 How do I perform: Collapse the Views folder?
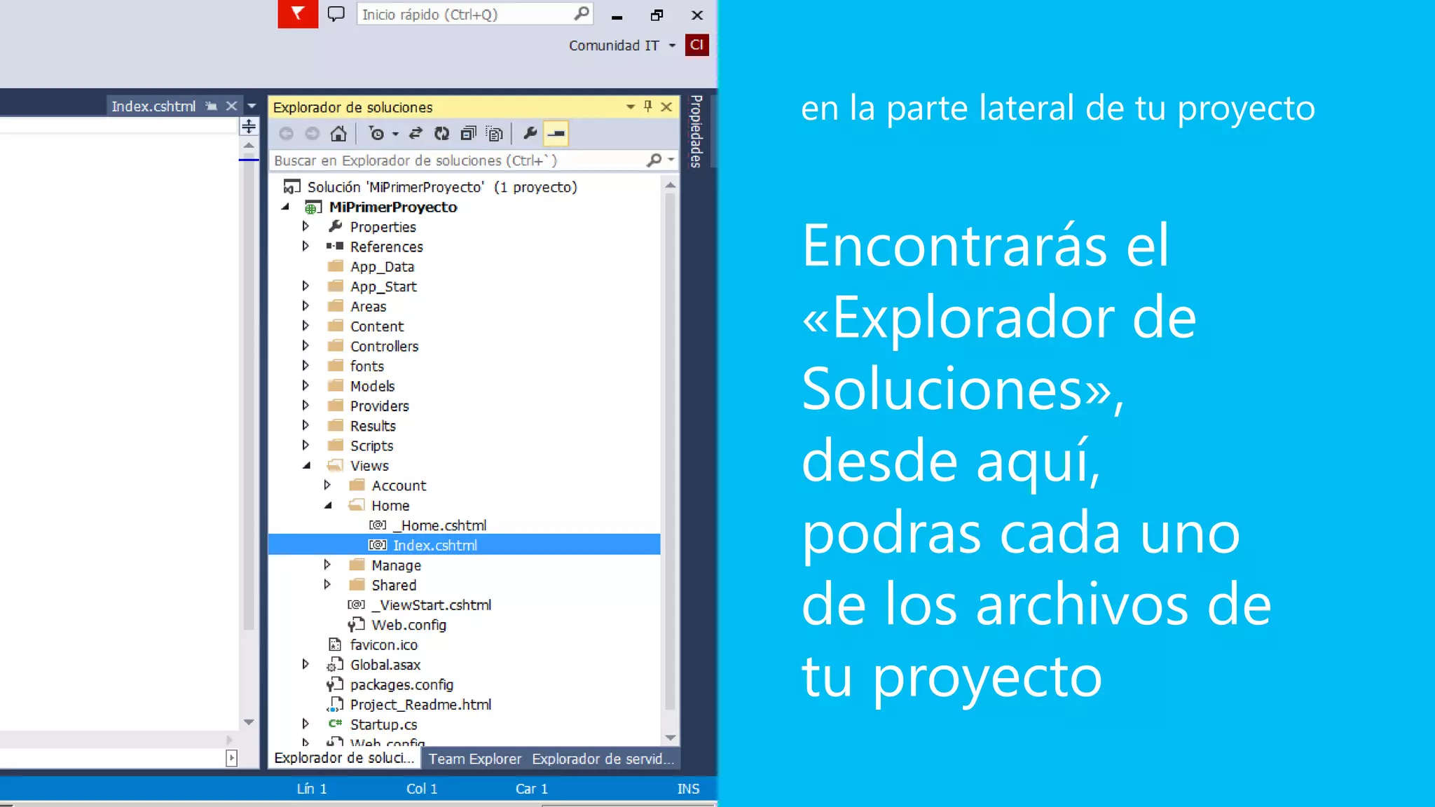click(306, 465)
